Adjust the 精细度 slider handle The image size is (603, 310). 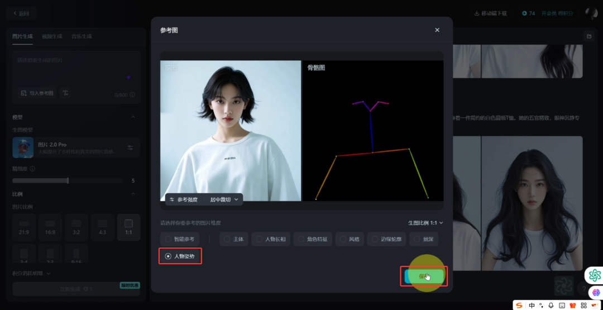(x=68, y=180)
